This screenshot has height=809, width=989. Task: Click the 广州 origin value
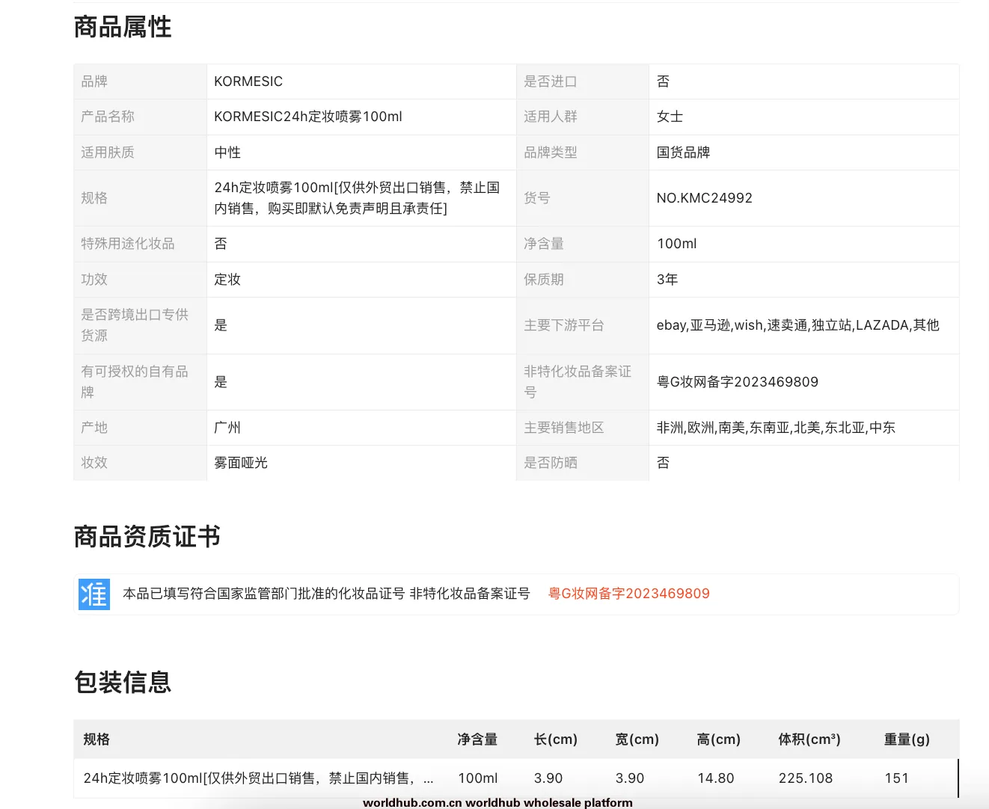point(227,428)
